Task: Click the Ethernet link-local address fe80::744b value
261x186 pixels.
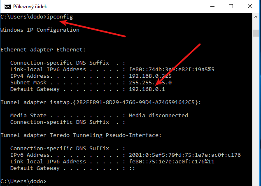Action: coord(171,69)
